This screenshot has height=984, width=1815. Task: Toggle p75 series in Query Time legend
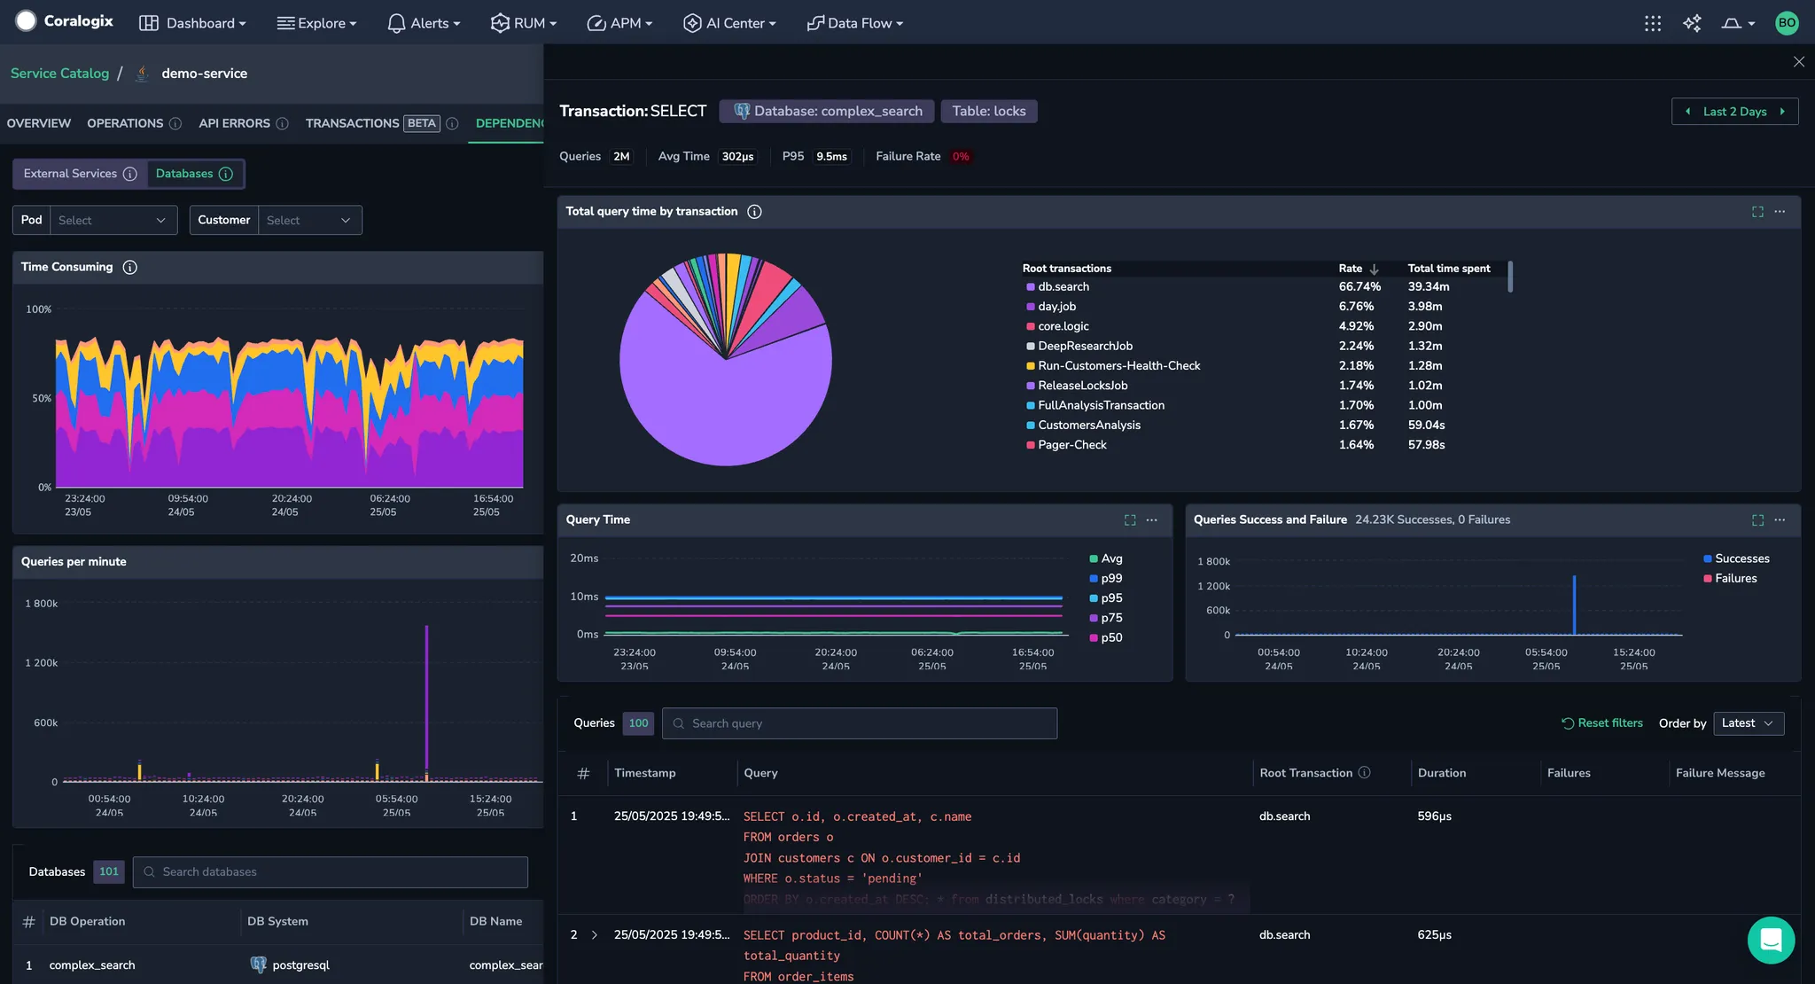point(1106,618)
